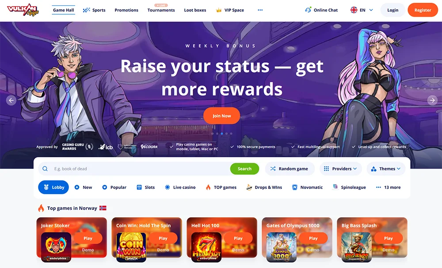Advance to the next banner slide arrow
Image resolution: width=442 pixels, height=268 pixels.
[432, 100]
